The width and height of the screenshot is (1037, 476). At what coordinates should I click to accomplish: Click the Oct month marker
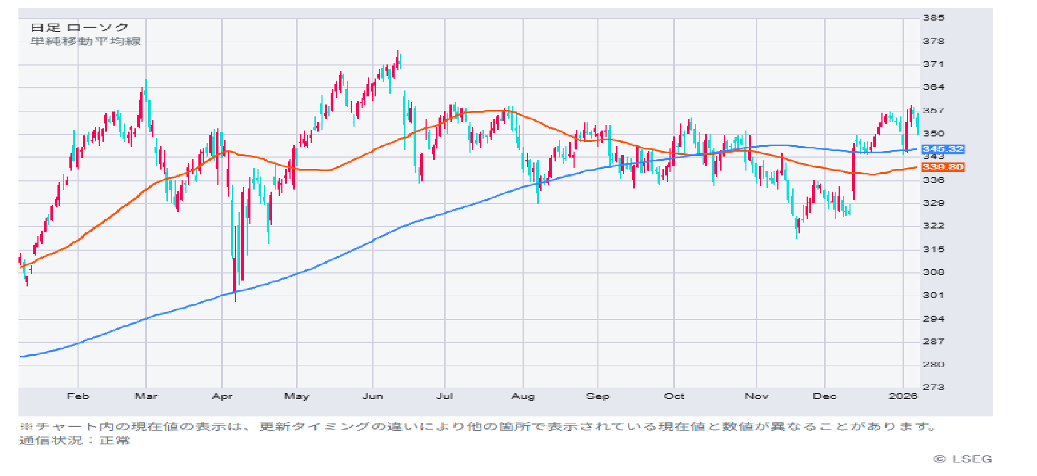coord(674,396)
